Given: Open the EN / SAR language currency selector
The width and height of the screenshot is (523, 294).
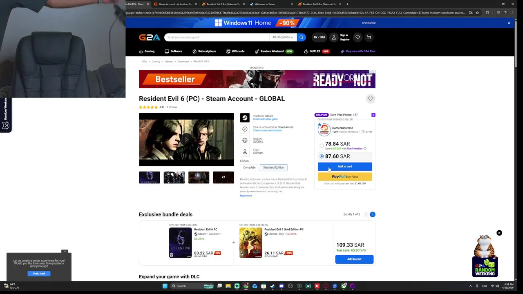Looking at the screenshot, I should click(x=319, y=37).
